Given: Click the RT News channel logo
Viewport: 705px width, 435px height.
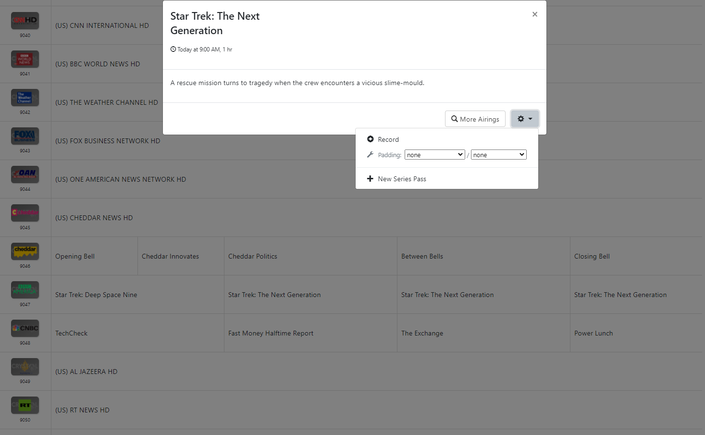Looking at the screenshot, I should click(x=25, y=405).
